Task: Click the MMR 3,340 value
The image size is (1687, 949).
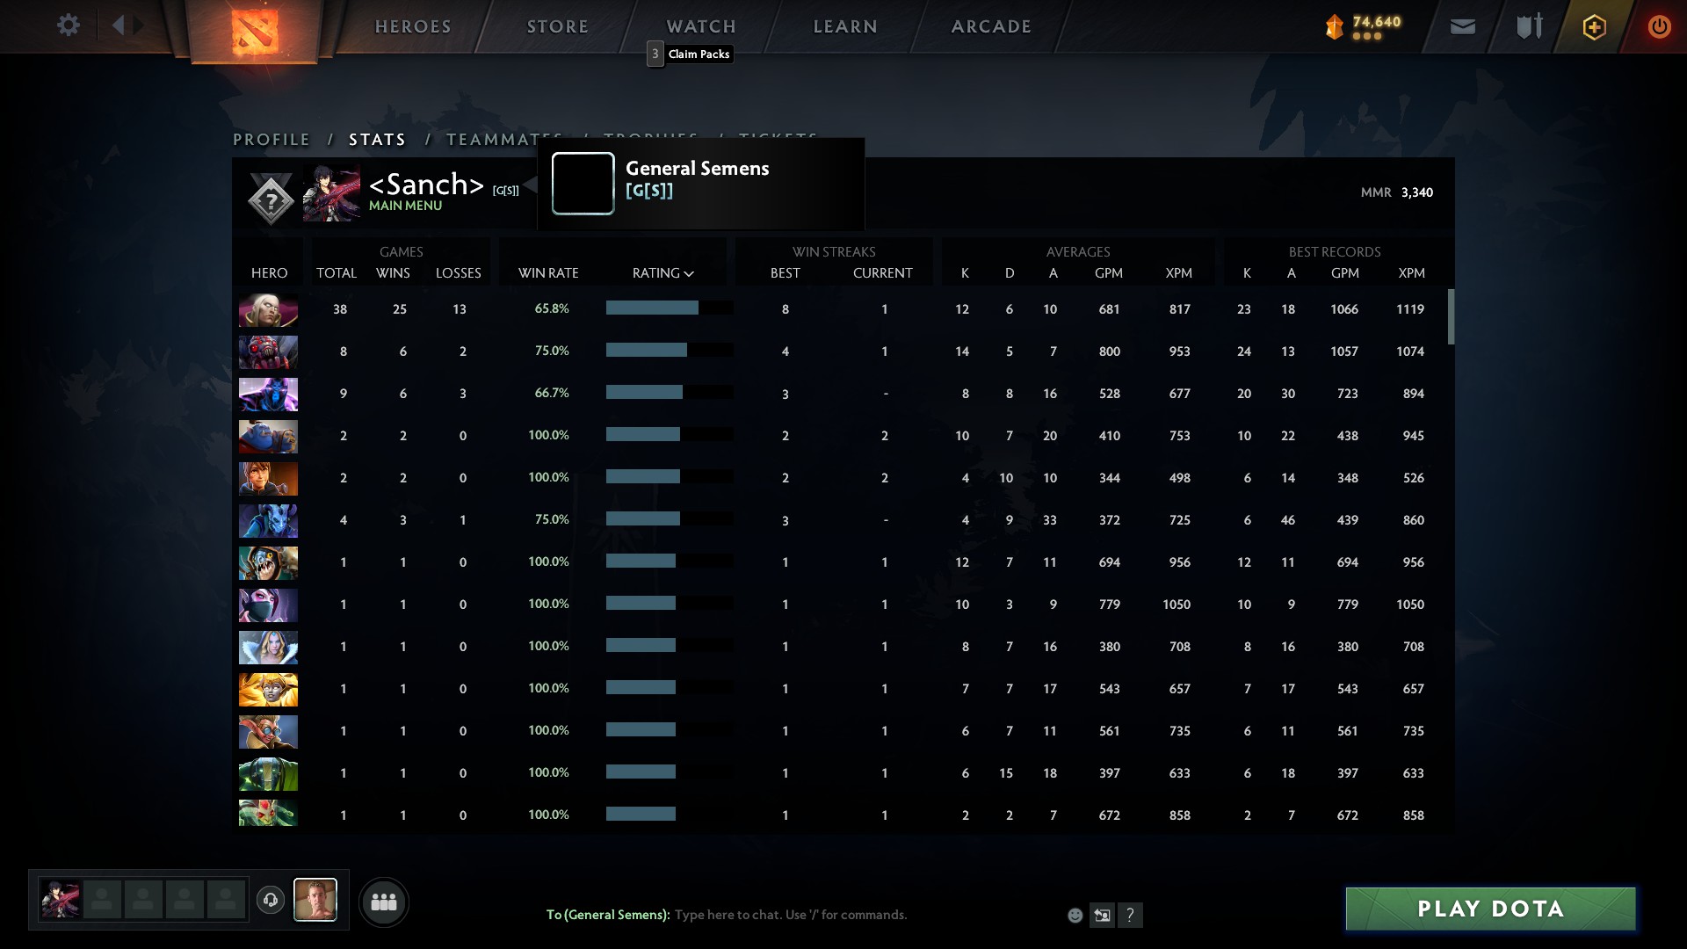Action: point(1417,192)
